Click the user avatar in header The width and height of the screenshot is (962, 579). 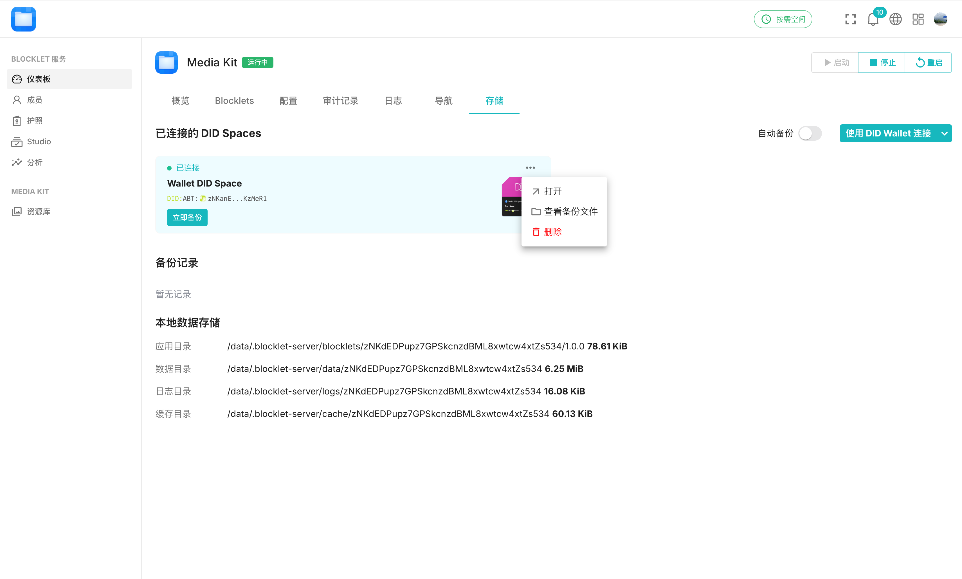(941, 19)
